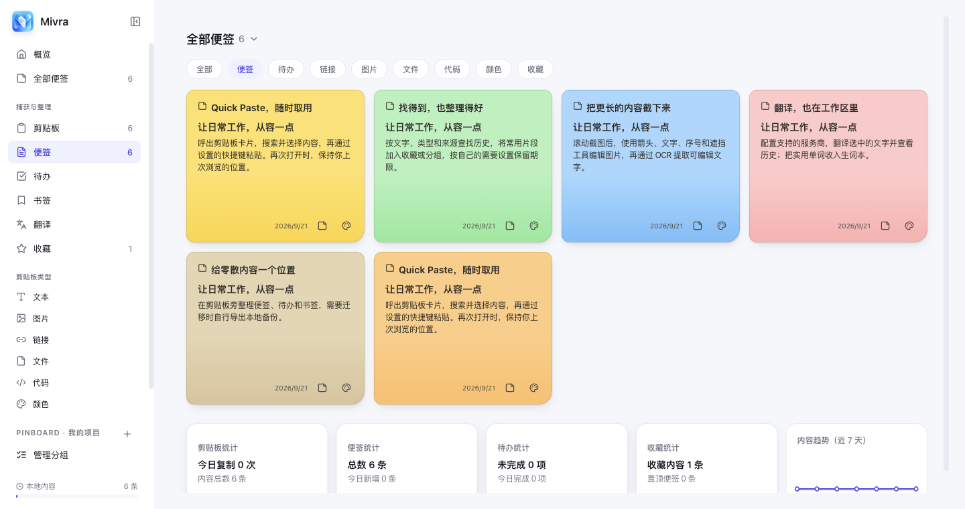Select the 文本 clipboard type in the sidebar
The width and height of the screenshot is (965, 509).
tap(74, 297)
